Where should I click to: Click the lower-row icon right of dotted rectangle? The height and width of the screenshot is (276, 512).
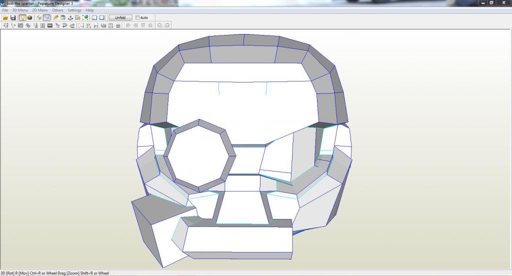(88, 25)
